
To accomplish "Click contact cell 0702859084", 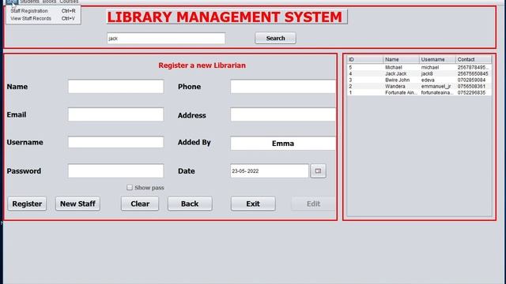I will coord(474,80).
